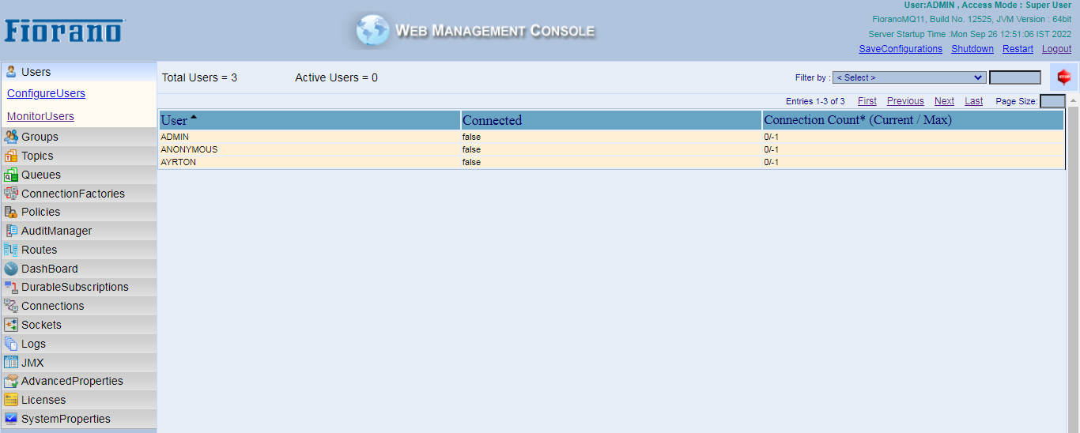The width and height of the screenshot is (1080, 433).
Task: Click the Page Size input field
Action: 1052,101
